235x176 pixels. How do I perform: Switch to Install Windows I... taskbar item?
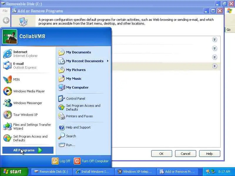[x=93, y=172]
